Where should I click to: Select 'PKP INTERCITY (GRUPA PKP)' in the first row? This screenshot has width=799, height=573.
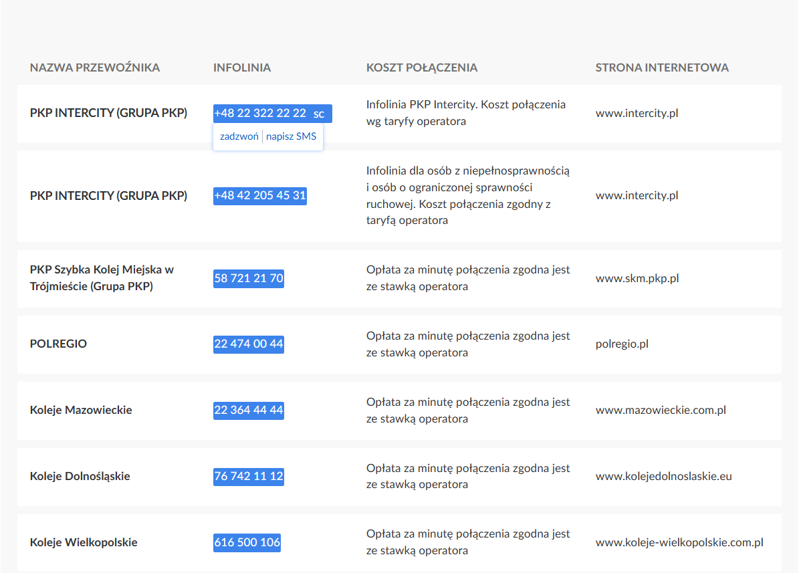coord(108,113)
